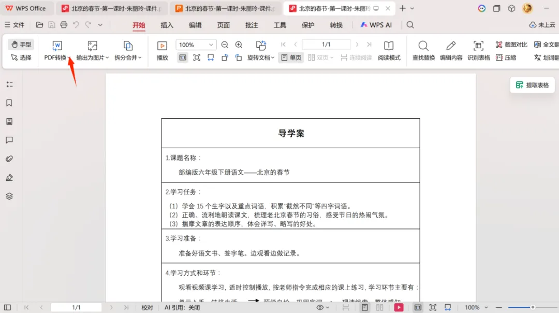Open the 文件 menu
Screen dimensions: 559x313
coord(14,25)
